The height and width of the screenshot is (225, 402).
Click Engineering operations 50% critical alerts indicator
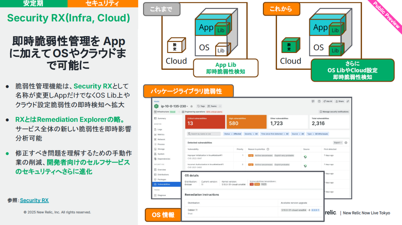pyautogui.click(x=202, y=112)
